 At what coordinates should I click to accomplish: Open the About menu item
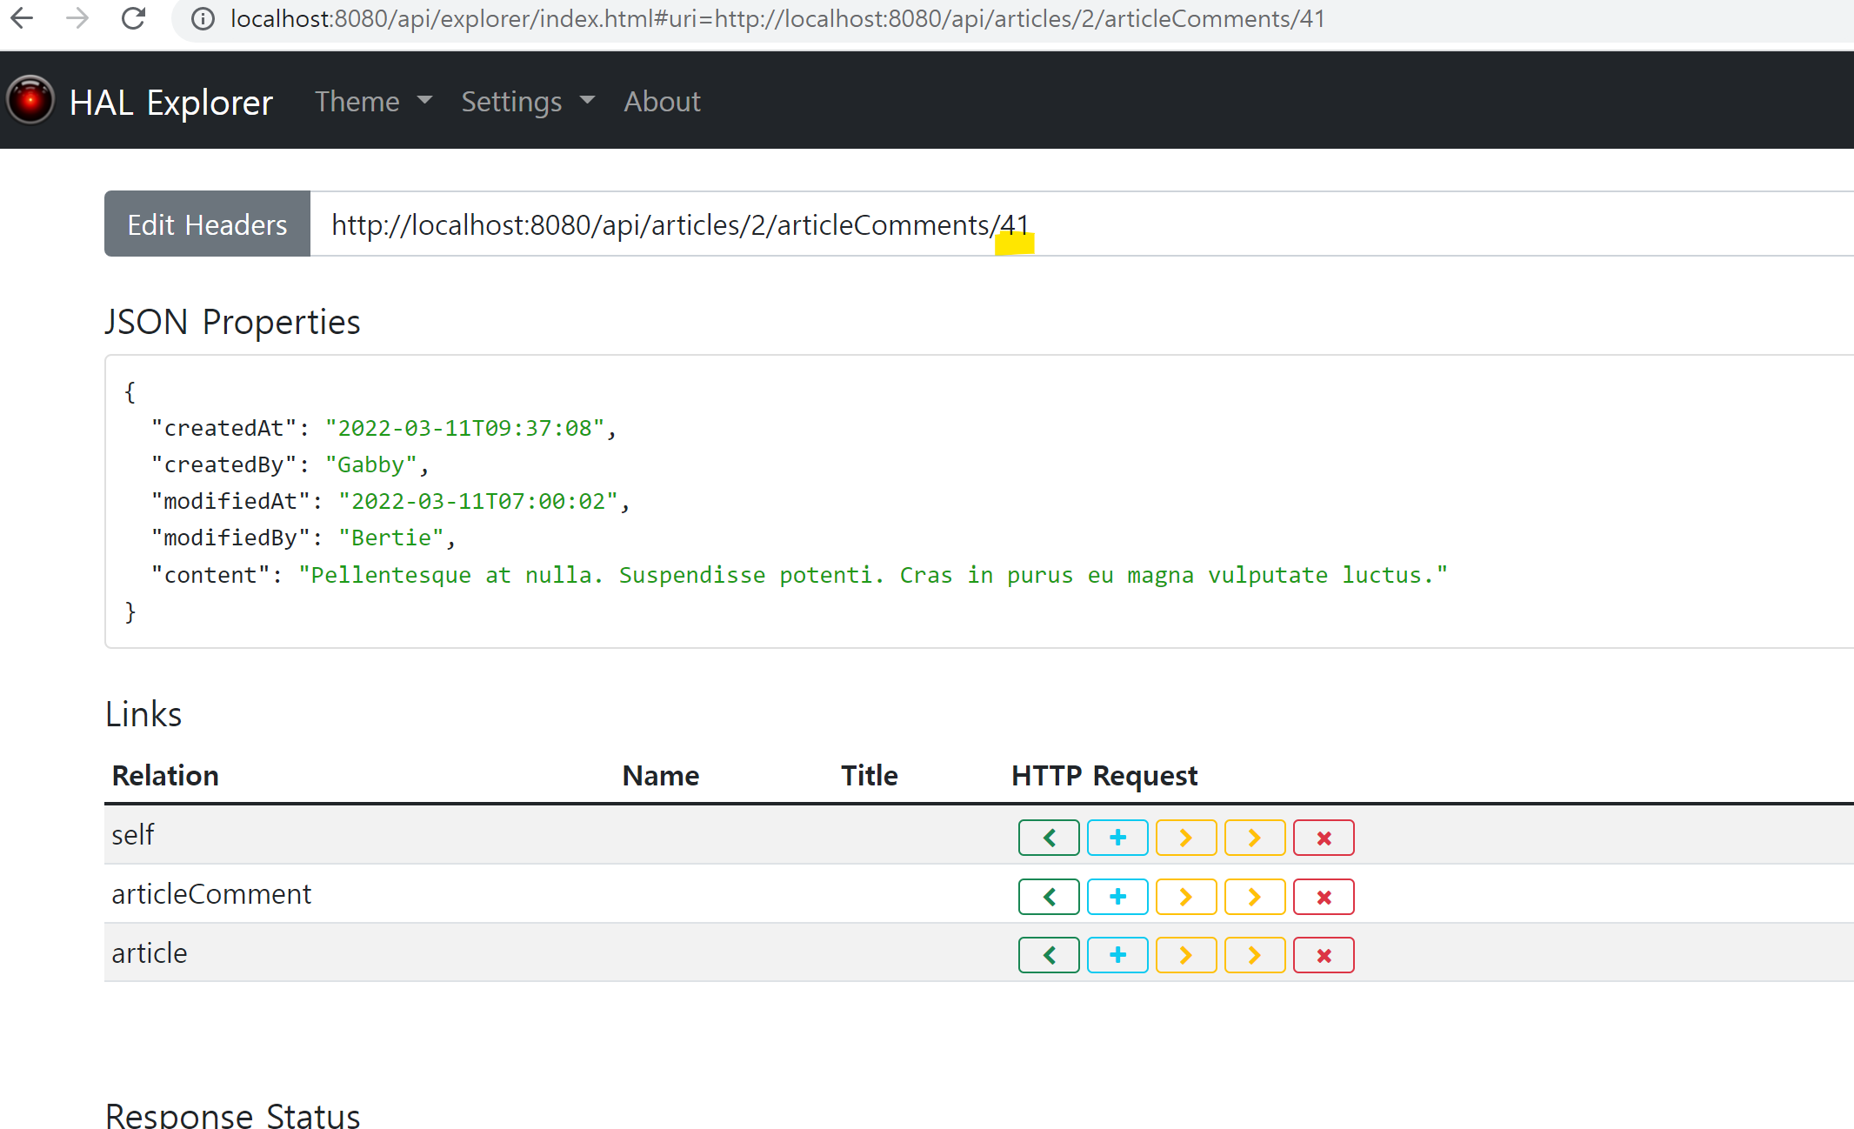[x=662, y=102]
